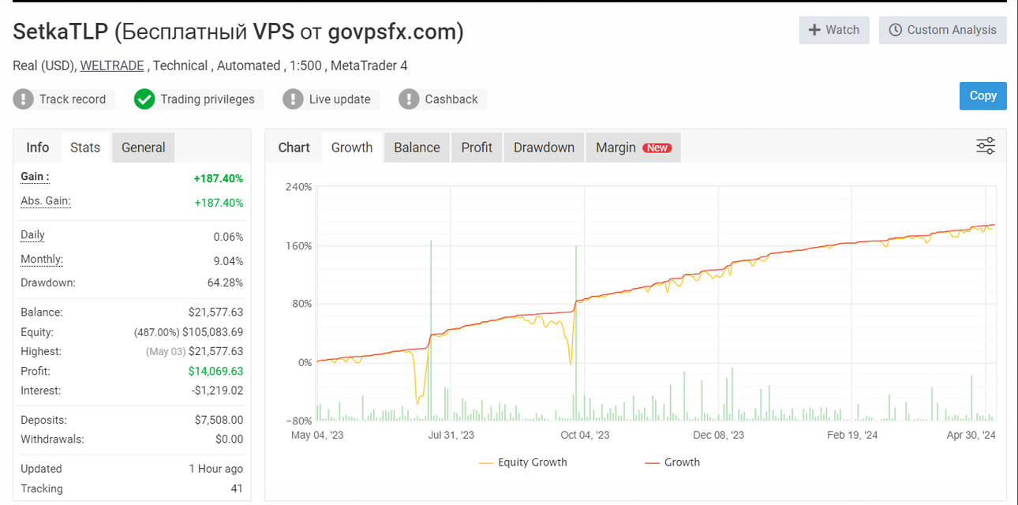Open the WELTRADE broker link
This screenshot has width=1018, height=505.
pos(112,65)
